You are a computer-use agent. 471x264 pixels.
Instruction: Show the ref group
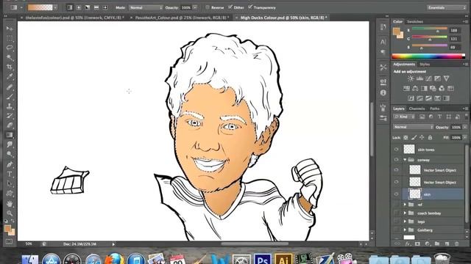pos(396,205)
